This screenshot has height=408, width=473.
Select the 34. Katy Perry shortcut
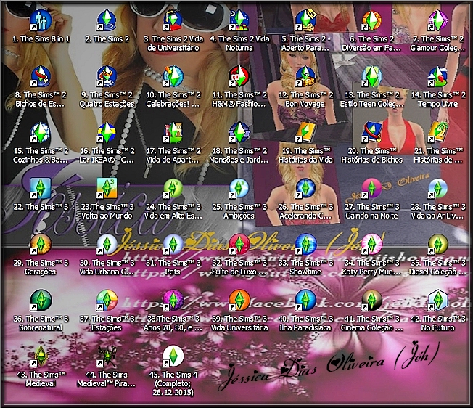coord(371,245)
